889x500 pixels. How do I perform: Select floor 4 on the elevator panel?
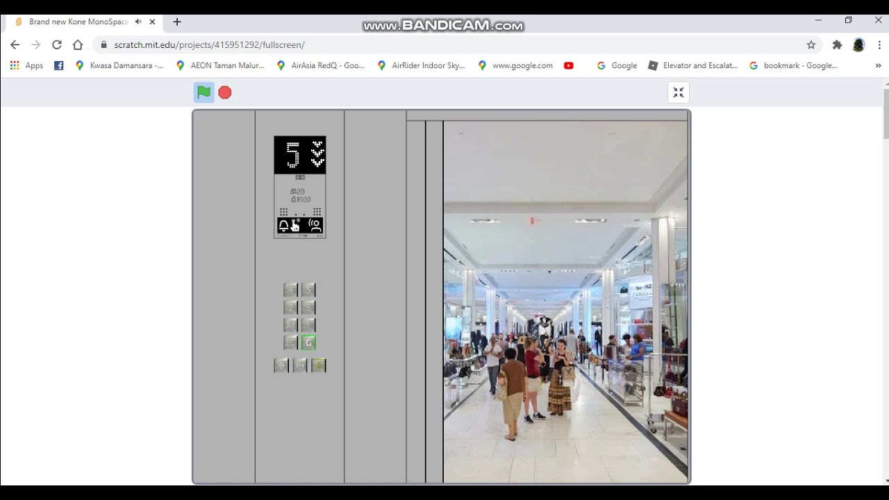point(291,290)
